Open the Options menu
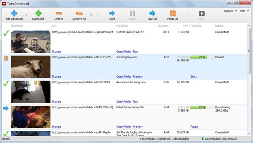Viewport: 253px width, 143px height. click(230, 11)
